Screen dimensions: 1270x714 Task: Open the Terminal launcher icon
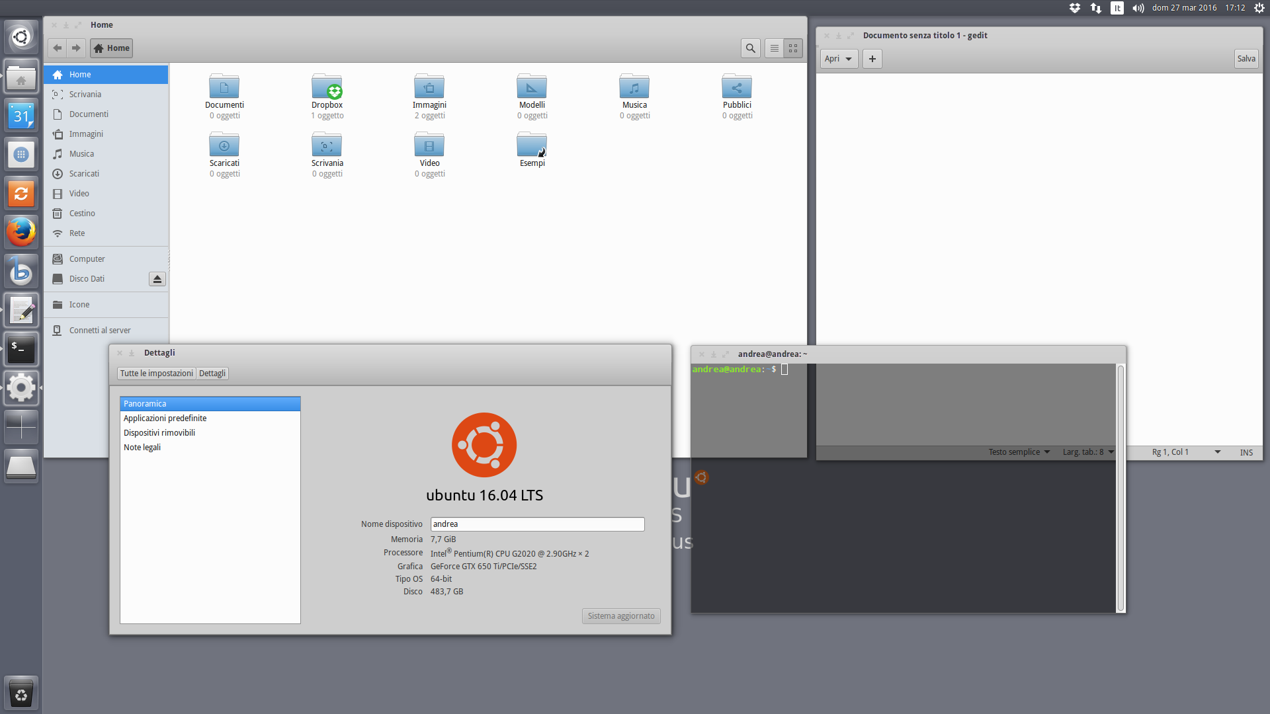pos(21,349)
